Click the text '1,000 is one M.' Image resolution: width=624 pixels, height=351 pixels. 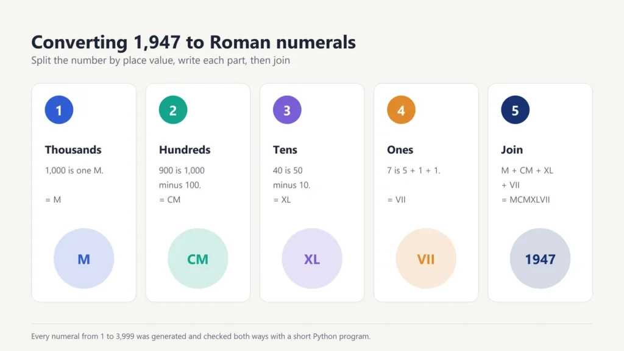click(74, 171)
